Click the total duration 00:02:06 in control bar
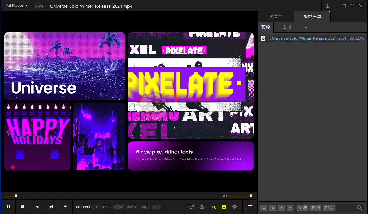The width and height of the screenshot is (368, 214). (x=104, y=207)
